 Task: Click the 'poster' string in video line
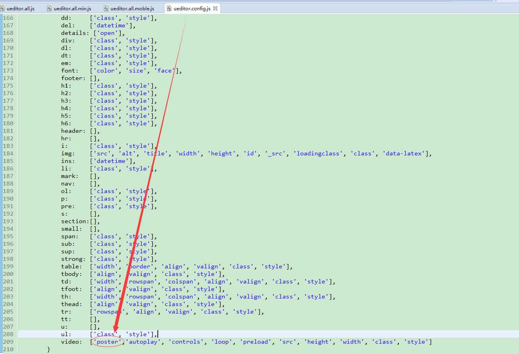pyautogui.click(x=108, y=342)
